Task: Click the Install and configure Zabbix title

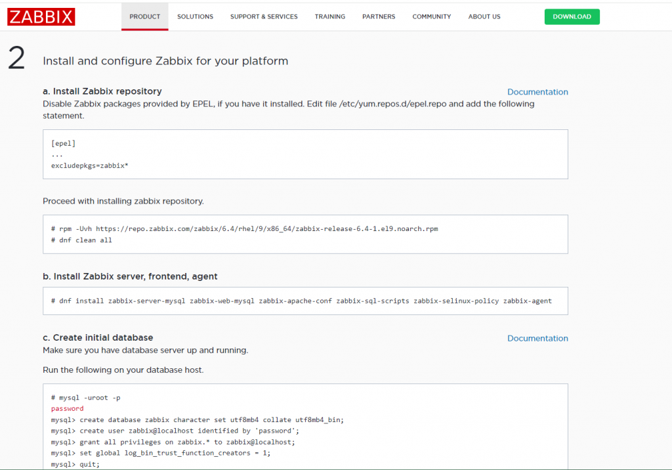Action: tap(165, 61)
